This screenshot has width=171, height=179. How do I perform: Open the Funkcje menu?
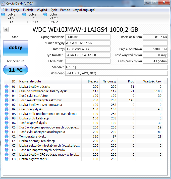28,10
